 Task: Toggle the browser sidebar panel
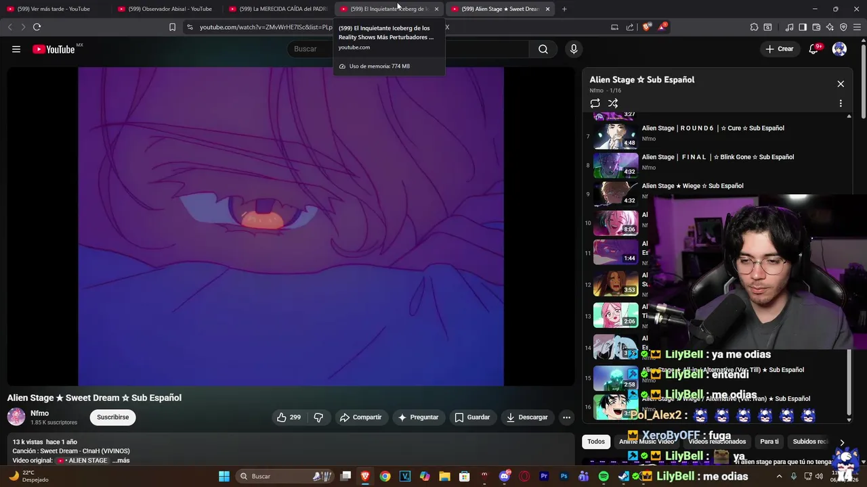pyautogui.click(x=803, y=27)
